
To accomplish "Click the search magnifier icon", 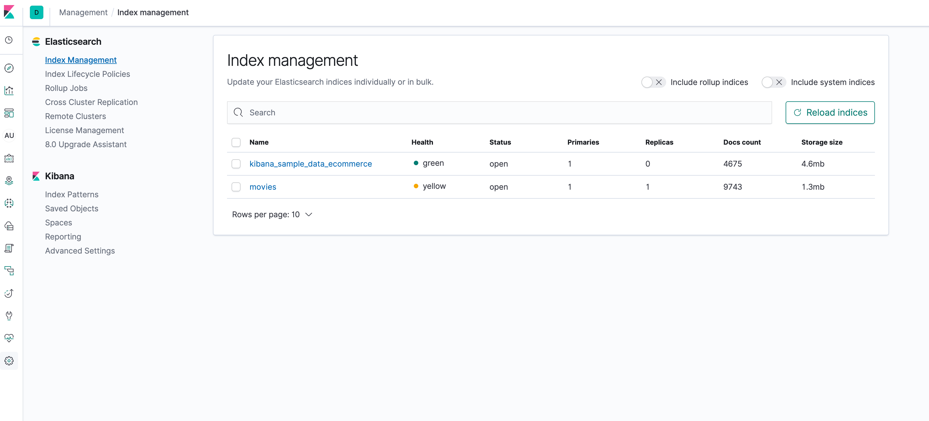I will [x=238, y=113].
